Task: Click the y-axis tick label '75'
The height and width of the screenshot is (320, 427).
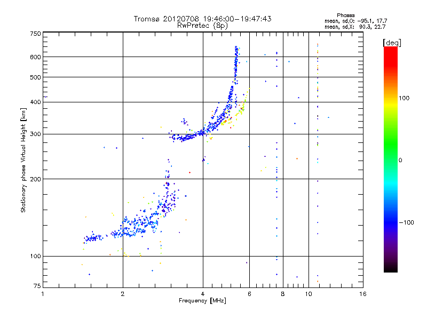Action: coord(37,286)
